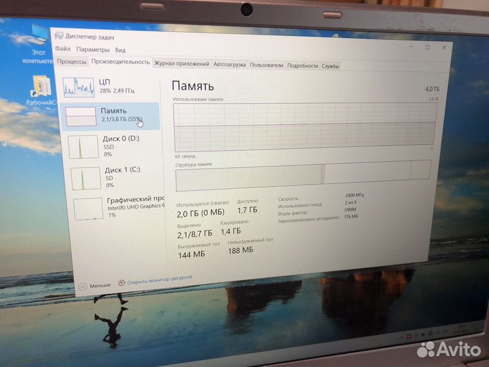The image size is (489, 367).
Task: Open the Параметры menu
Action: [x=92, y=50]
